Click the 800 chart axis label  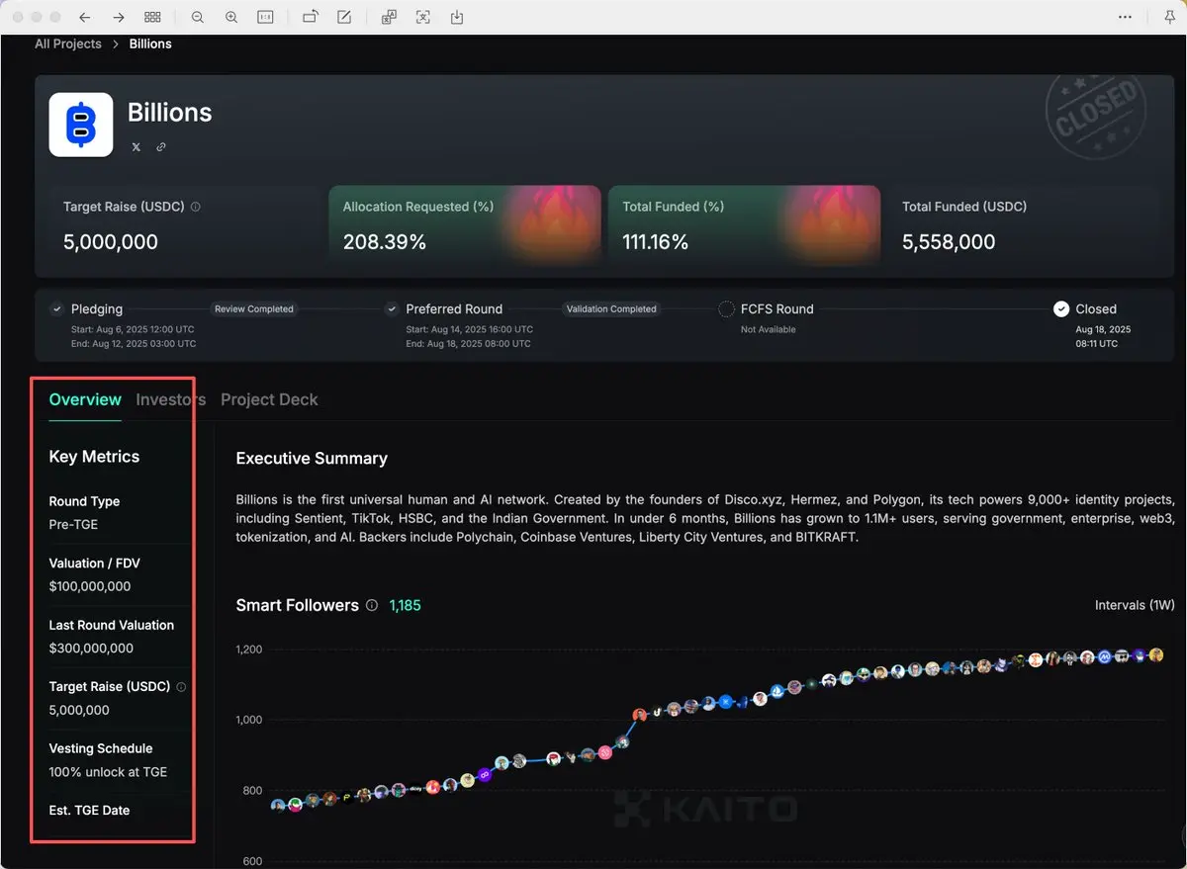(250, 791)
